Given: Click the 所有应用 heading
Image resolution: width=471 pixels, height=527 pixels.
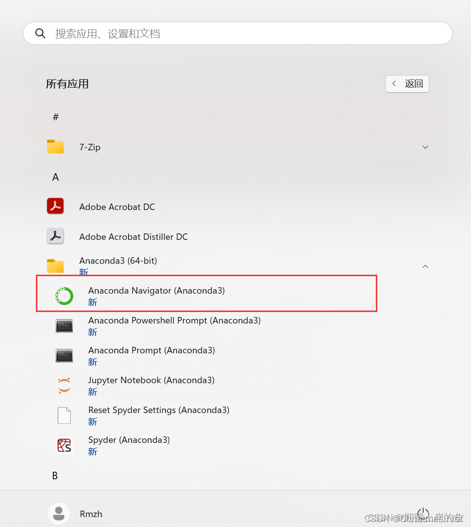Looking at the screenshot, I should [67, 84].
